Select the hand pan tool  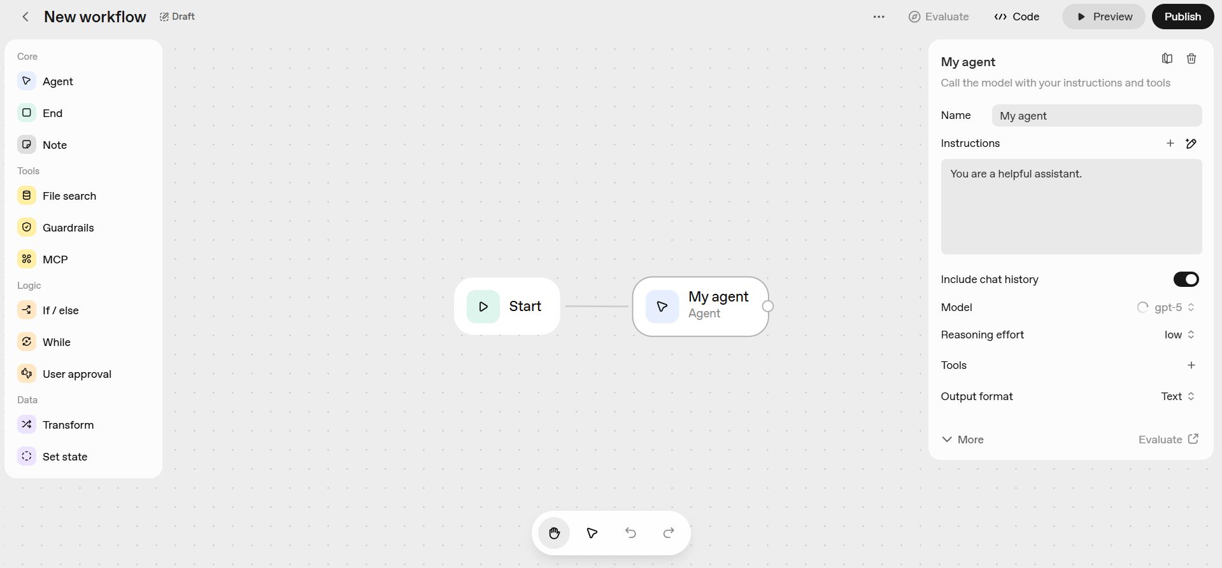click(x=554, y=533)
